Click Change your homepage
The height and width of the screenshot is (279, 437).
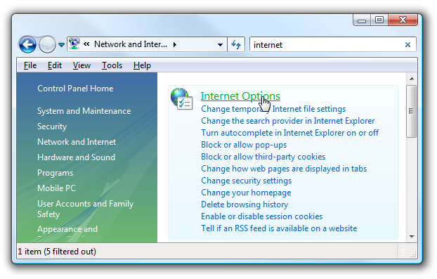(x=246, y=193)
